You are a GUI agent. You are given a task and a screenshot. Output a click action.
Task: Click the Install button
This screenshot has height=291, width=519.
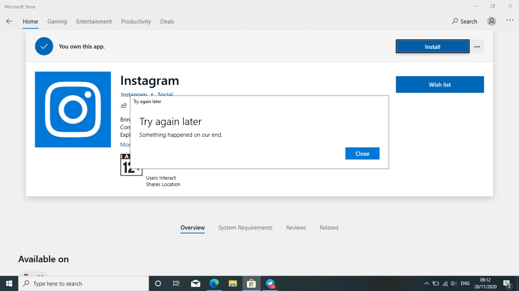(433, 47)
